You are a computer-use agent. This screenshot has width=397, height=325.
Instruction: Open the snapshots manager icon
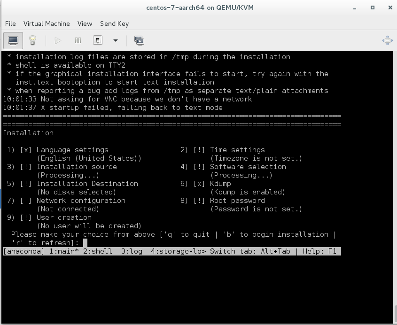coord(139,40)
